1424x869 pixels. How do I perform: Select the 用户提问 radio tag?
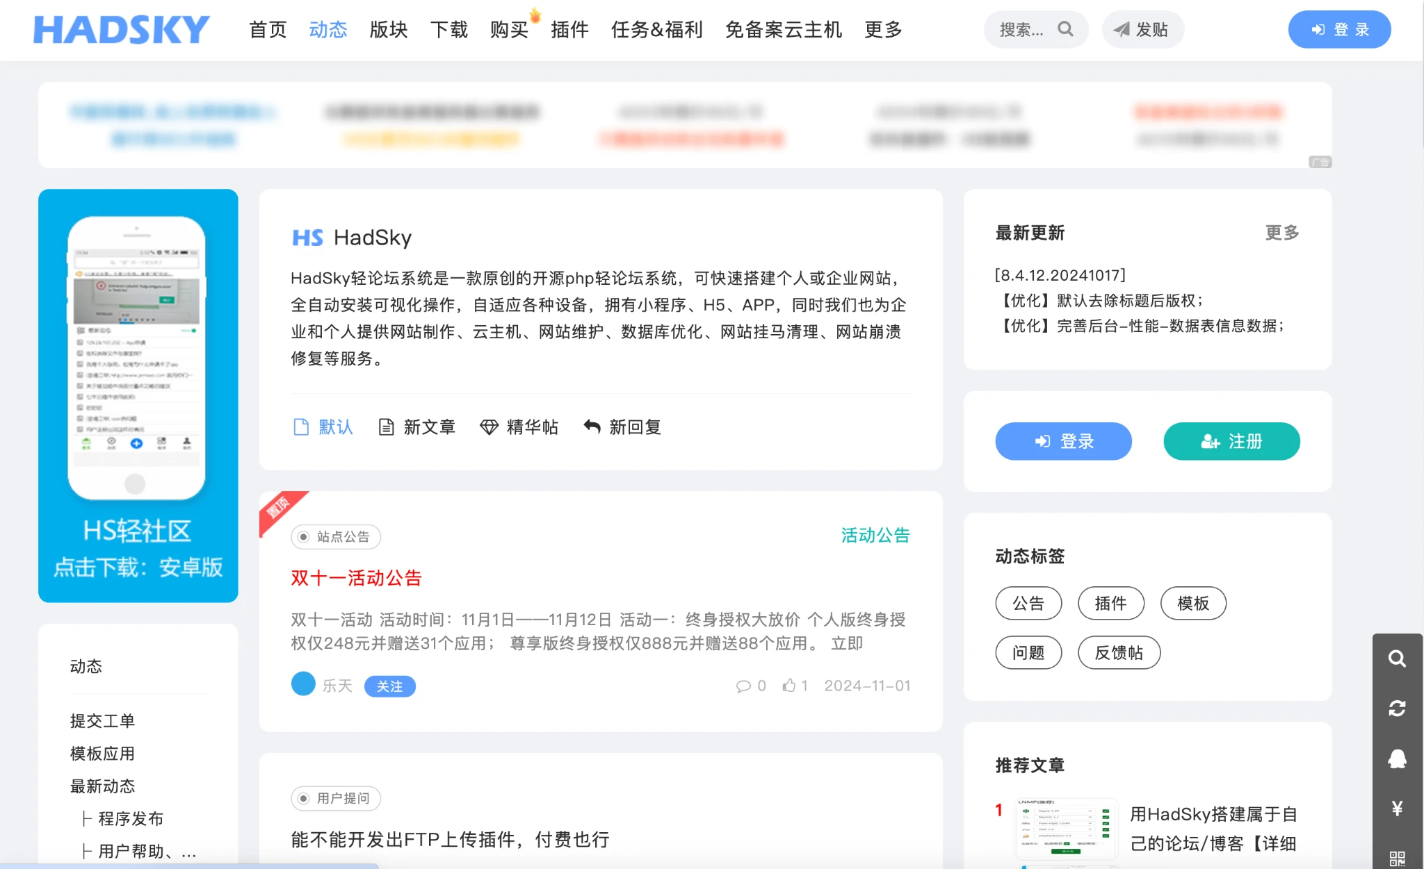(x=335, y=798)
